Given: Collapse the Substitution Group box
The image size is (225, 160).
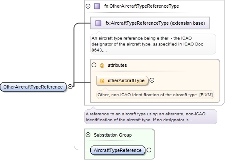Looking at the screenshot, I should click(88, 135).
